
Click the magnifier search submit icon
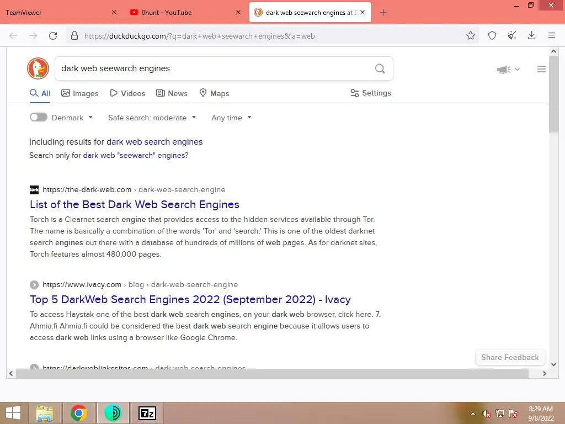(380, 68)
